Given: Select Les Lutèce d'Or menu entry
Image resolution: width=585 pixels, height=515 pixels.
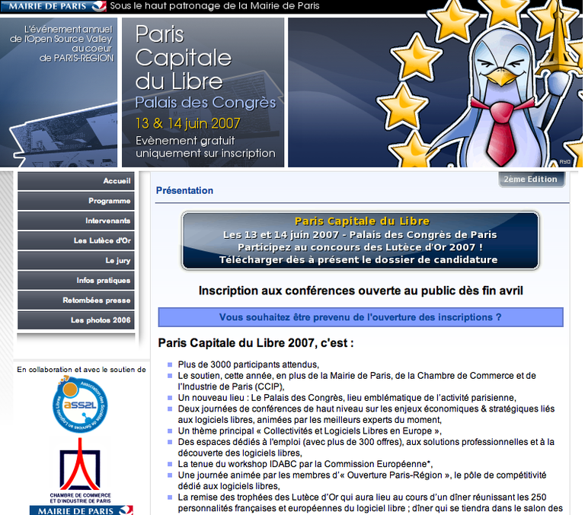Looking at the screenshot, I should click(75, 240).
